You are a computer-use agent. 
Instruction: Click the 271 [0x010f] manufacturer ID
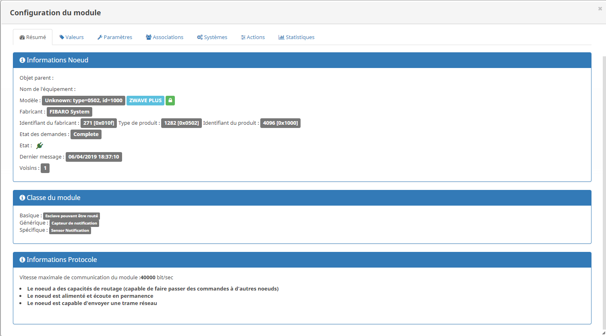point(99,123)
